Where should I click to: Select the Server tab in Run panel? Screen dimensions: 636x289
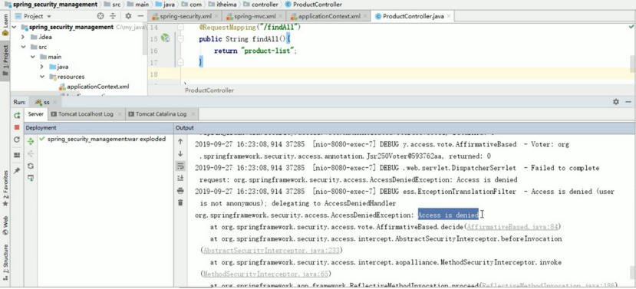(x=36, y=114)
